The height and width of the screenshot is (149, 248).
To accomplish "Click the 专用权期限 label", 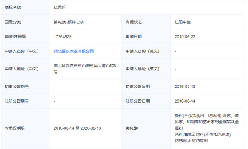I will click(15, 128).
